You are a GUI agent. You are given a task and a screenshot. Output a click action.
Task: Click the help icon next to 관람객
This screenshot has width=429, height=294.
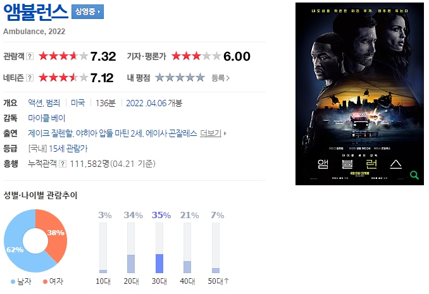[30, 56]
